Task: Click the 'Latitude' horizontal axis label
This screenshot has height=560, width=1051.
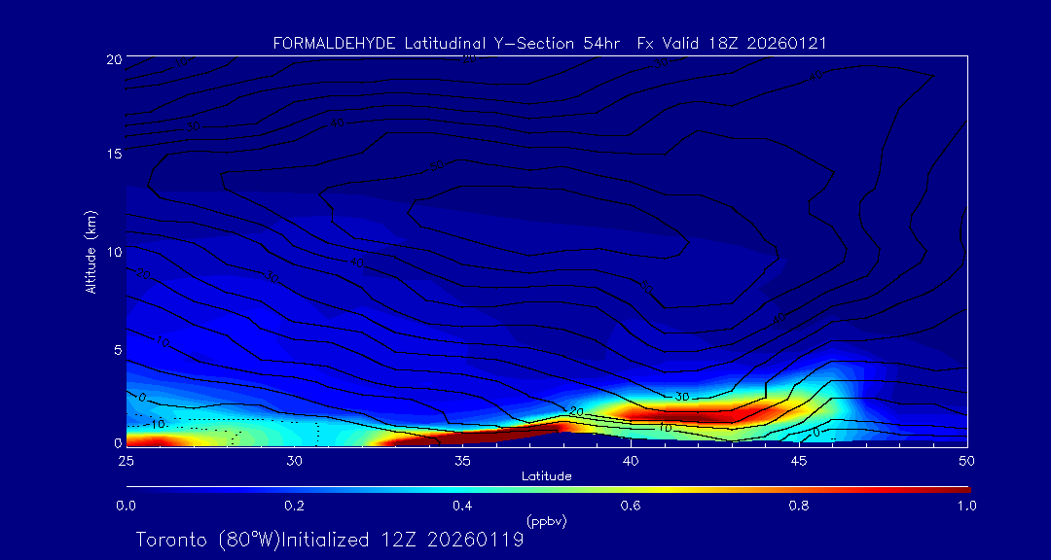Action: (x=547, y=476)
